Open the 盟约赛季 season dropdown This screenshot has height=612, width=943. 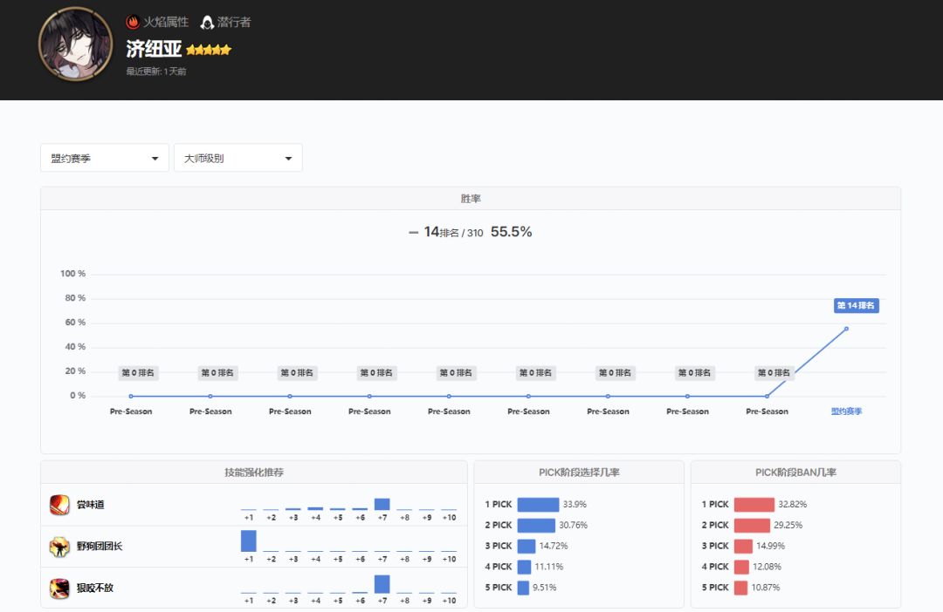pyautogui.click(x=105, y=159)
